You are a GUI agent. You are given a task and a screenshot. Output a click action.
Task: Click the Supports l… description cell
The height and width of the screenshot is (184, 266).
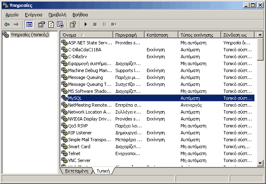pyautogui.click(x=128, y=70)
